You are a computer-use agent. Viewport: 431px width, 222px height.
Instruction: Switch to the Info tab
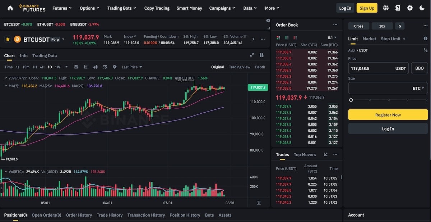click(x=23, y=55)
